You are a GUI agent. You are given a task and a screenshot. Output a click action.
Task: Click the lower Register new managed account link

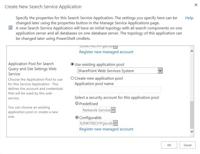pyautogui.click(x=106, y=129)
